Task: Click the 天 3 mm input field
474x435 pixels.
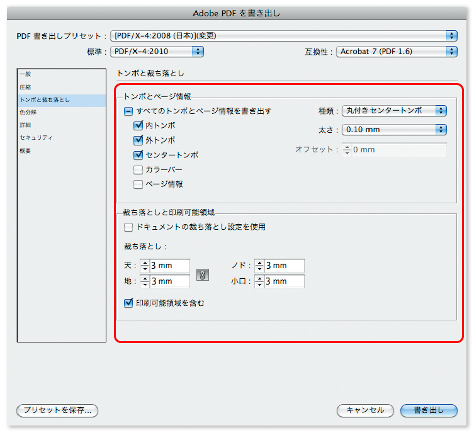Action: 169,266
